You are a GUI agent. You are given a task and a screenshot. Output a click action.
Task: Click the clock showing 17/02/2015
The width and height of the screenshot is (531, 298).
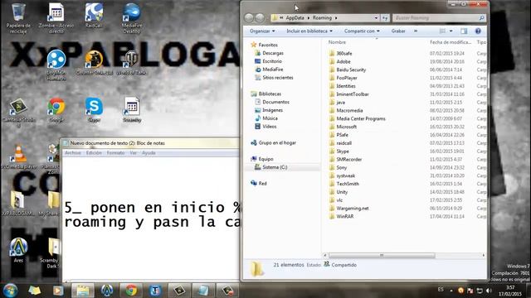[x=510, y=291]
